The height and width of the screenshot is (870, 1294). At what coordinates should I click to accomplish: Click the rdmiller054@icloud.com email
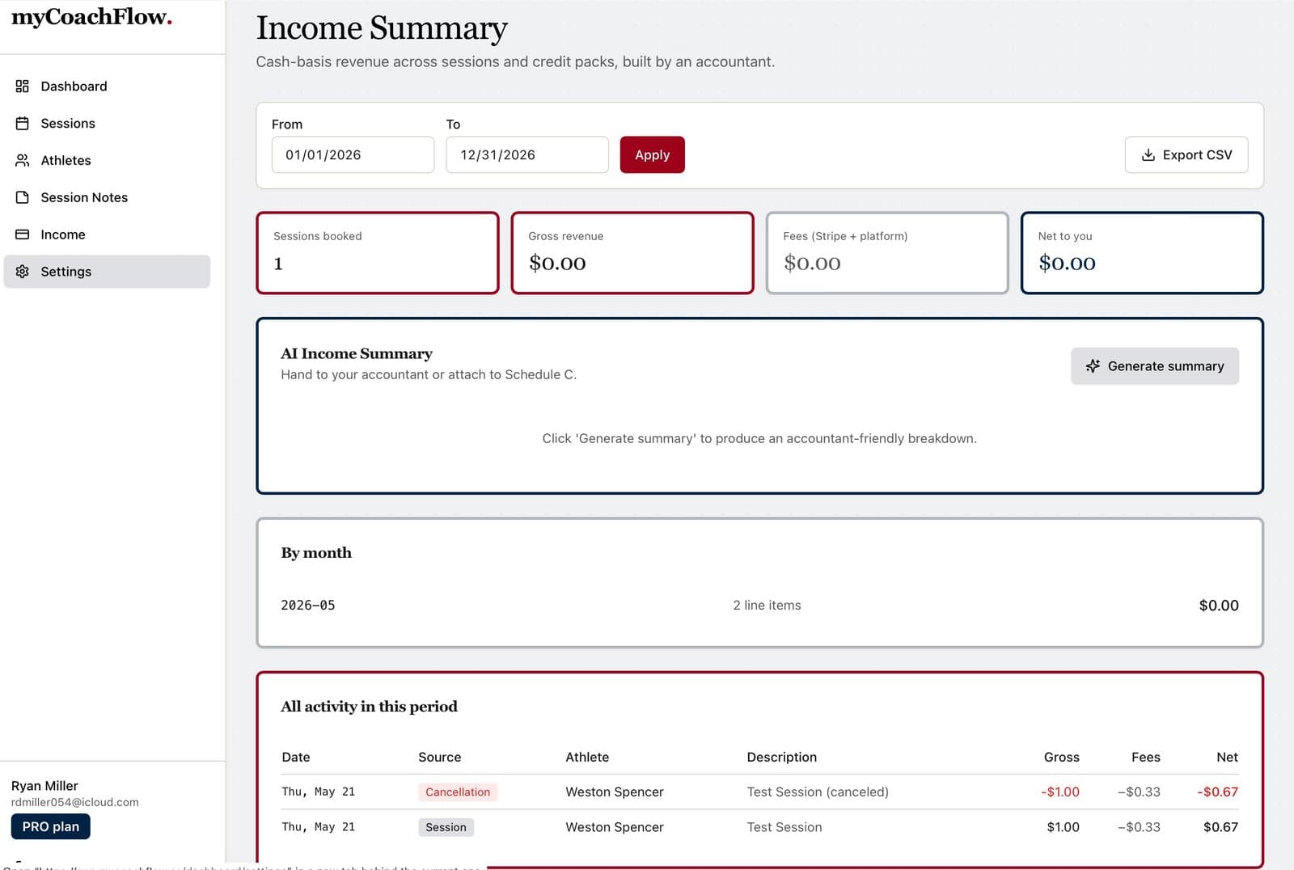(74, 803)
